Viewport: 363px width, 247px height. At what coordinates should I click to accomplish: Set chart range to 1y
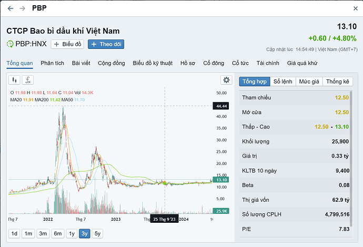(72, 233)
